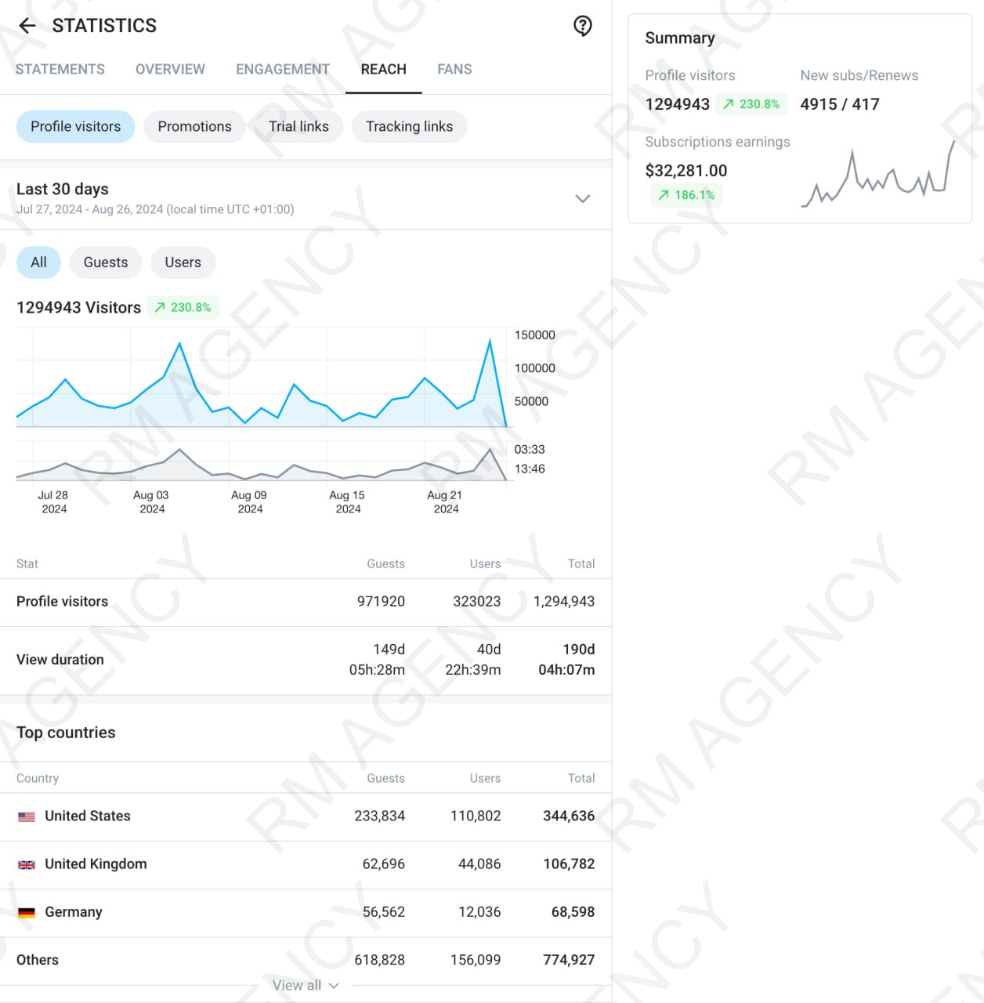Click the Profile visitors stat row label
Screen dimensions: 984x1003
[x=63, y=601]
